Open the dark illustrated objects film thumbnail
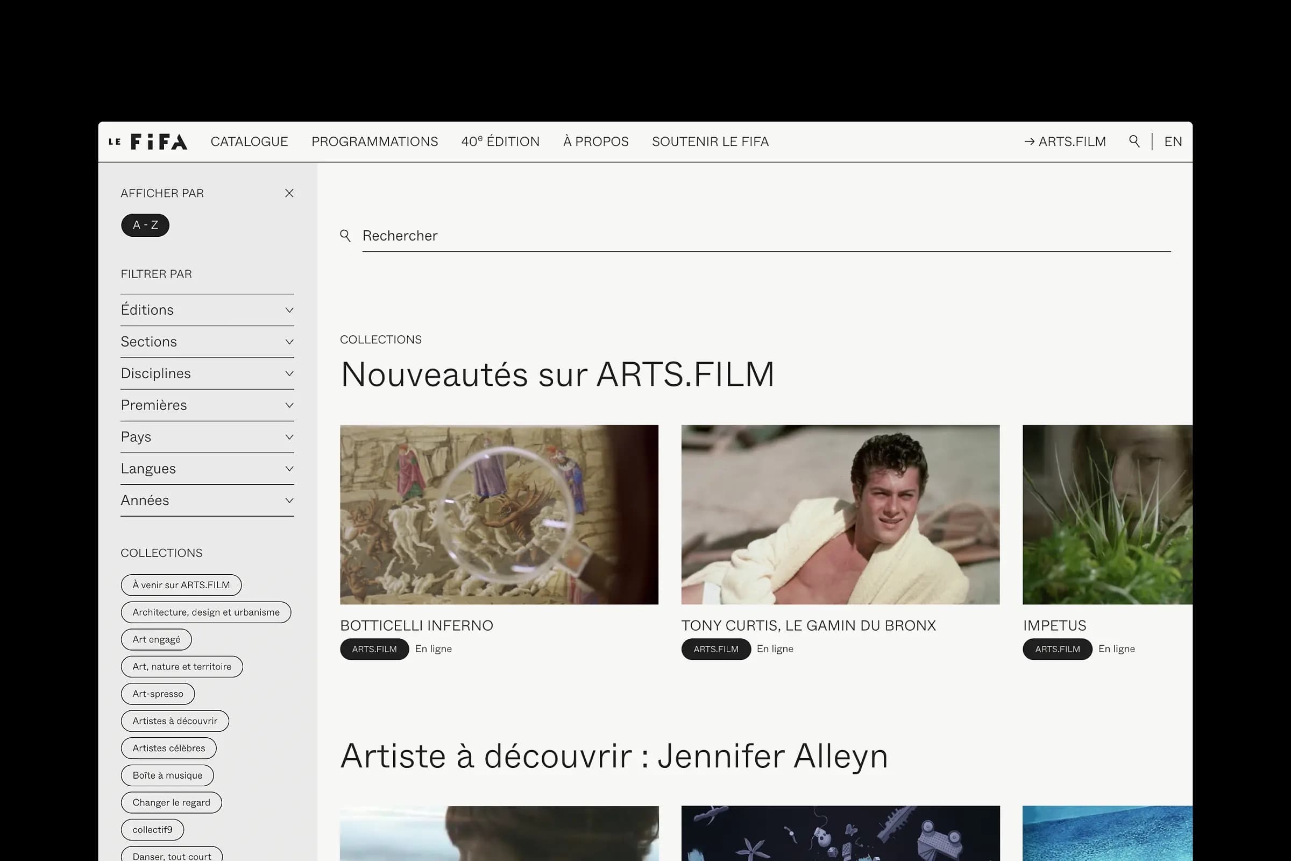This screenshot has height=861, width=1291. click(x=840, y=833)
